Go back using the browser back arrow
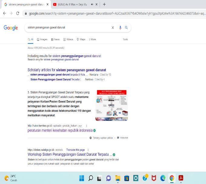 tap(5, 13)
